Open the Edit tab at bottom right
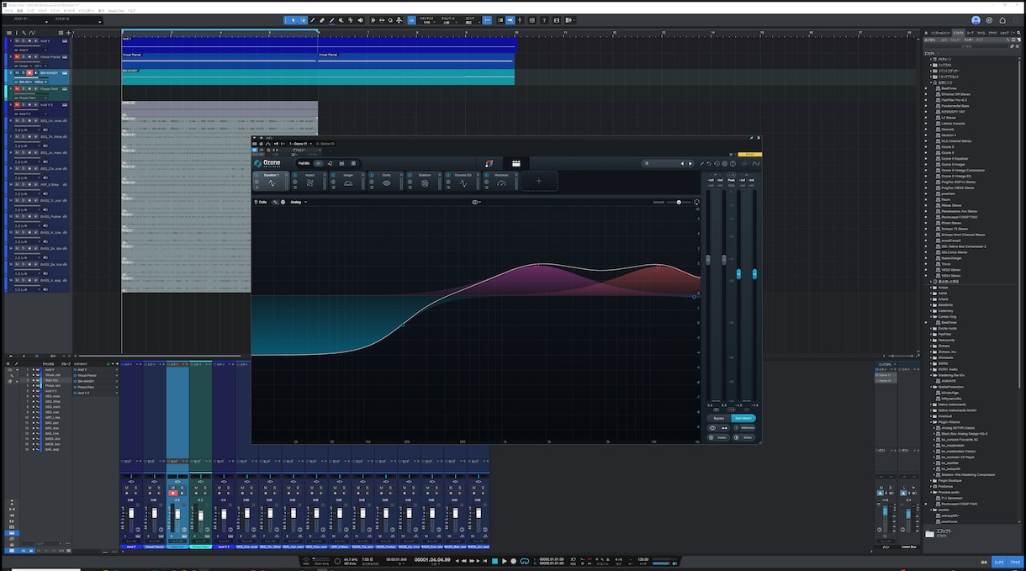Screen dimensions: 1026x571 [983, 561]
